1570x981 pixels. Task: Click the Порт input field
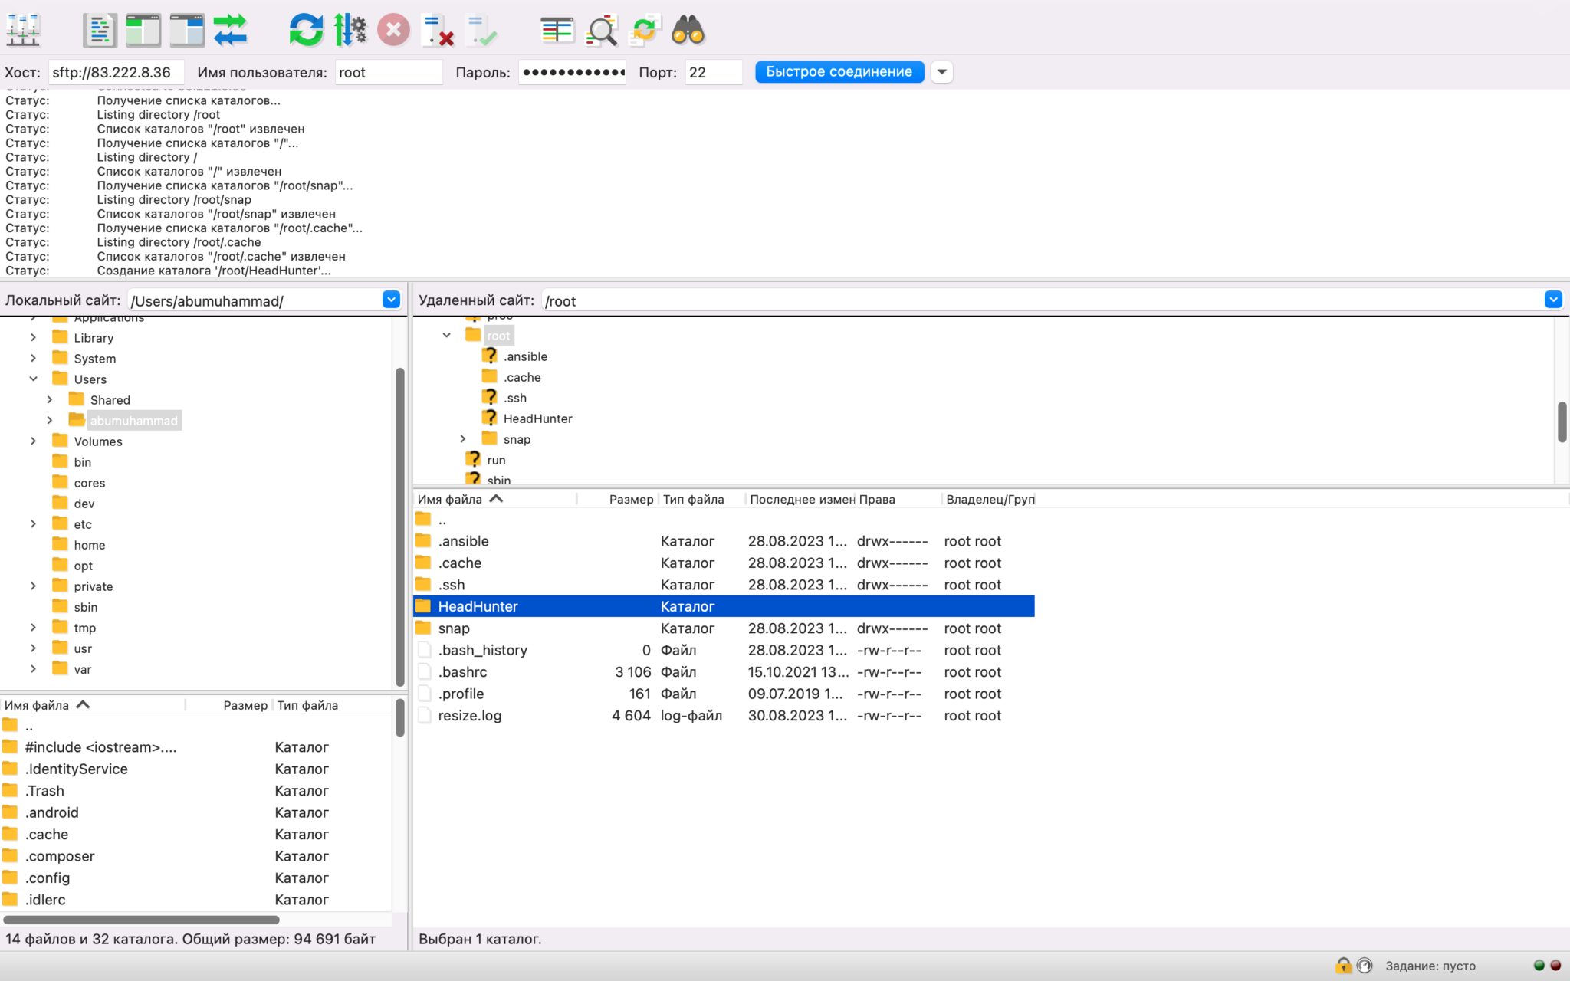pyautogui.click(x=714, y=72)
